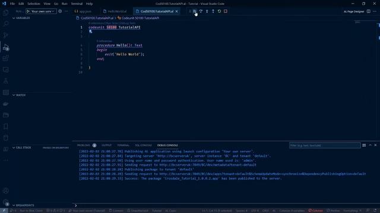Open editor more actions ellipsis
Image resolution: width=380 pixels, height=213 pixels.
tap(375, 11)
